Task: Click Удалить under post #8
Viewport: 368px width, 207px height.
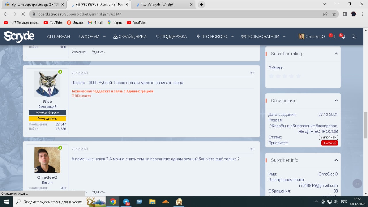Action: pyautogui.click(x=98, y=192)
